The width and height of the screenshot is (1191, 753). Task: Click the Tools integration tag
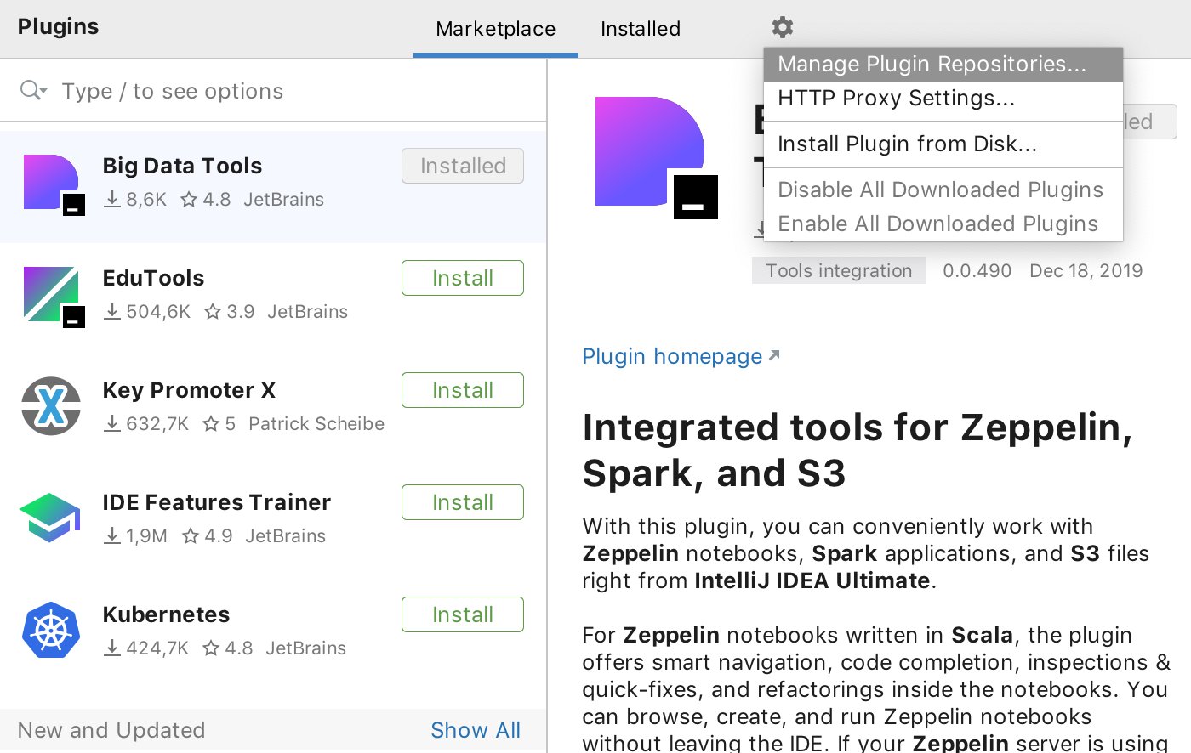(x=839, y=270)
